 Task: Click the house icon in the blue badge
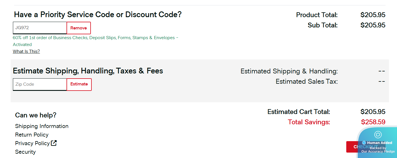coord(378,135)
